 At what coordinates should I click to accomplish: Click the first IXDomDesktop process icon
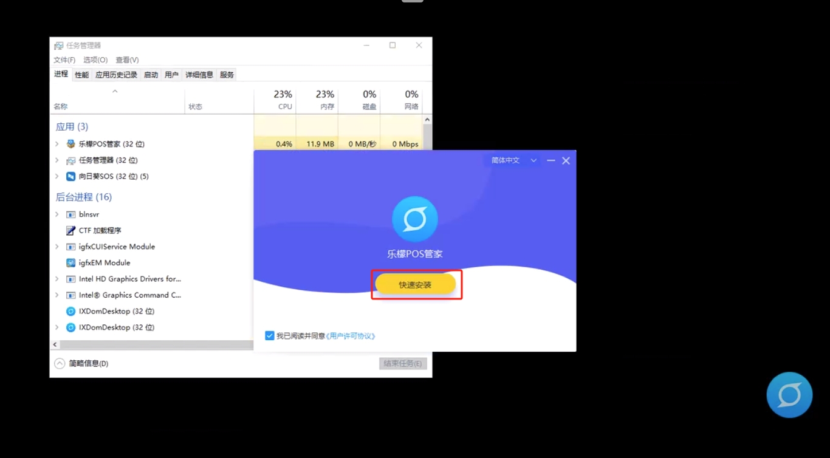(x=71, y=311)
